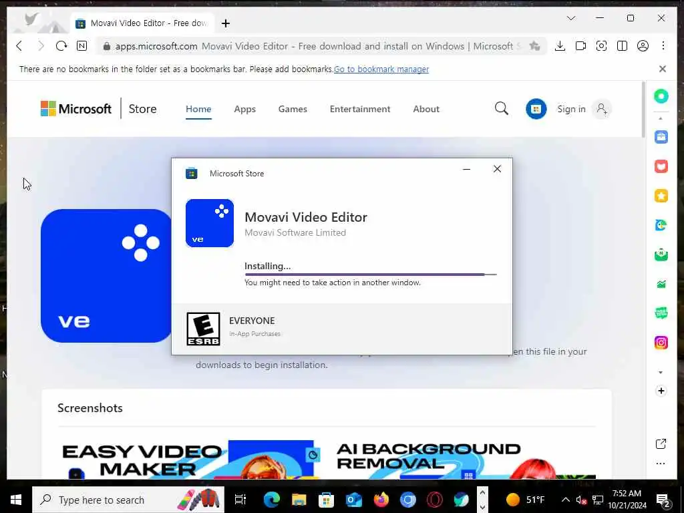Click the Movavi Software Limited publisher text

coord(295,232)
